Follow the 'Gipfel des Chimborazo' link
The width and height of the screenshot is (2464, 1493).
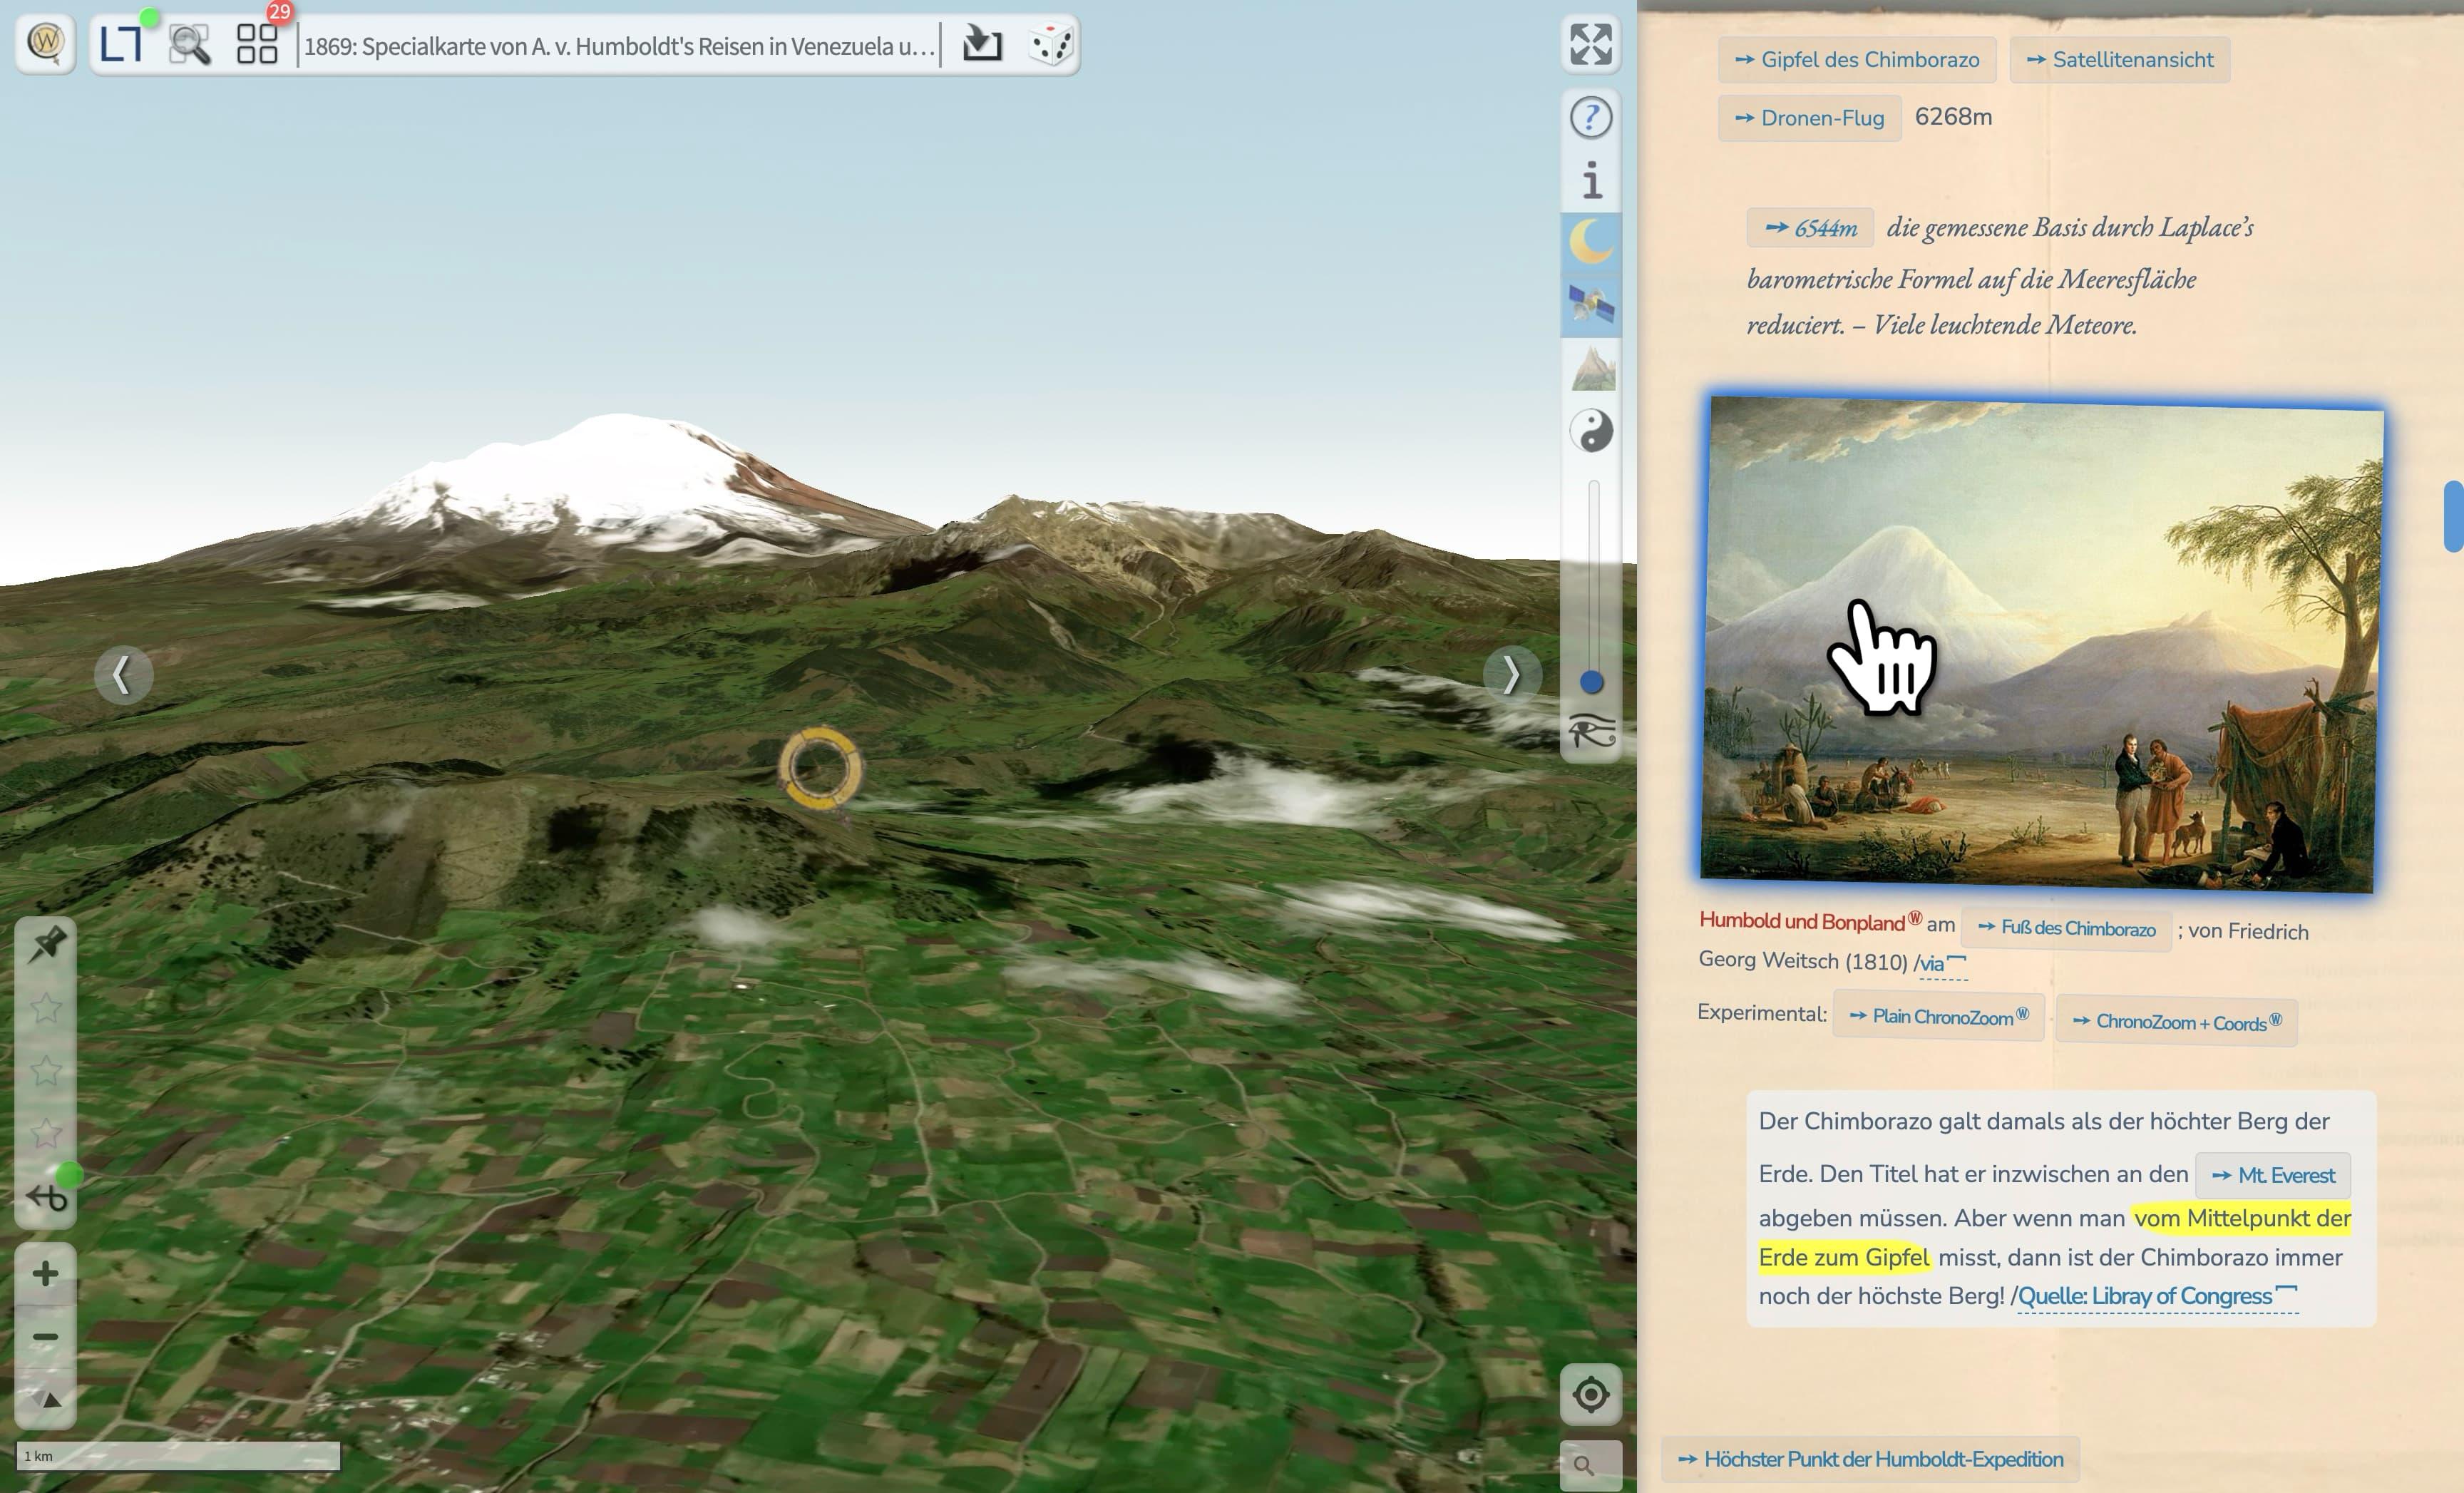[1857, 60]
